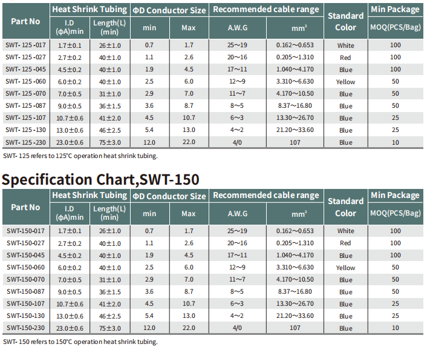Select the SWT- 125 -130 part number

click(x=25, y=130)
